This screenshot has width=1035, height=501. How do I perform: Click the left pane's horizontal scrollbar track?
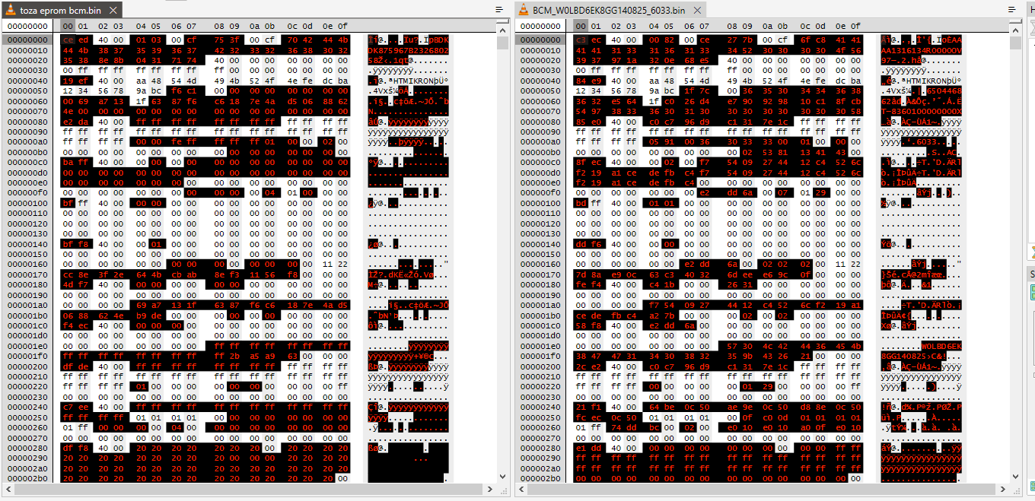click(x=255, y=489)
